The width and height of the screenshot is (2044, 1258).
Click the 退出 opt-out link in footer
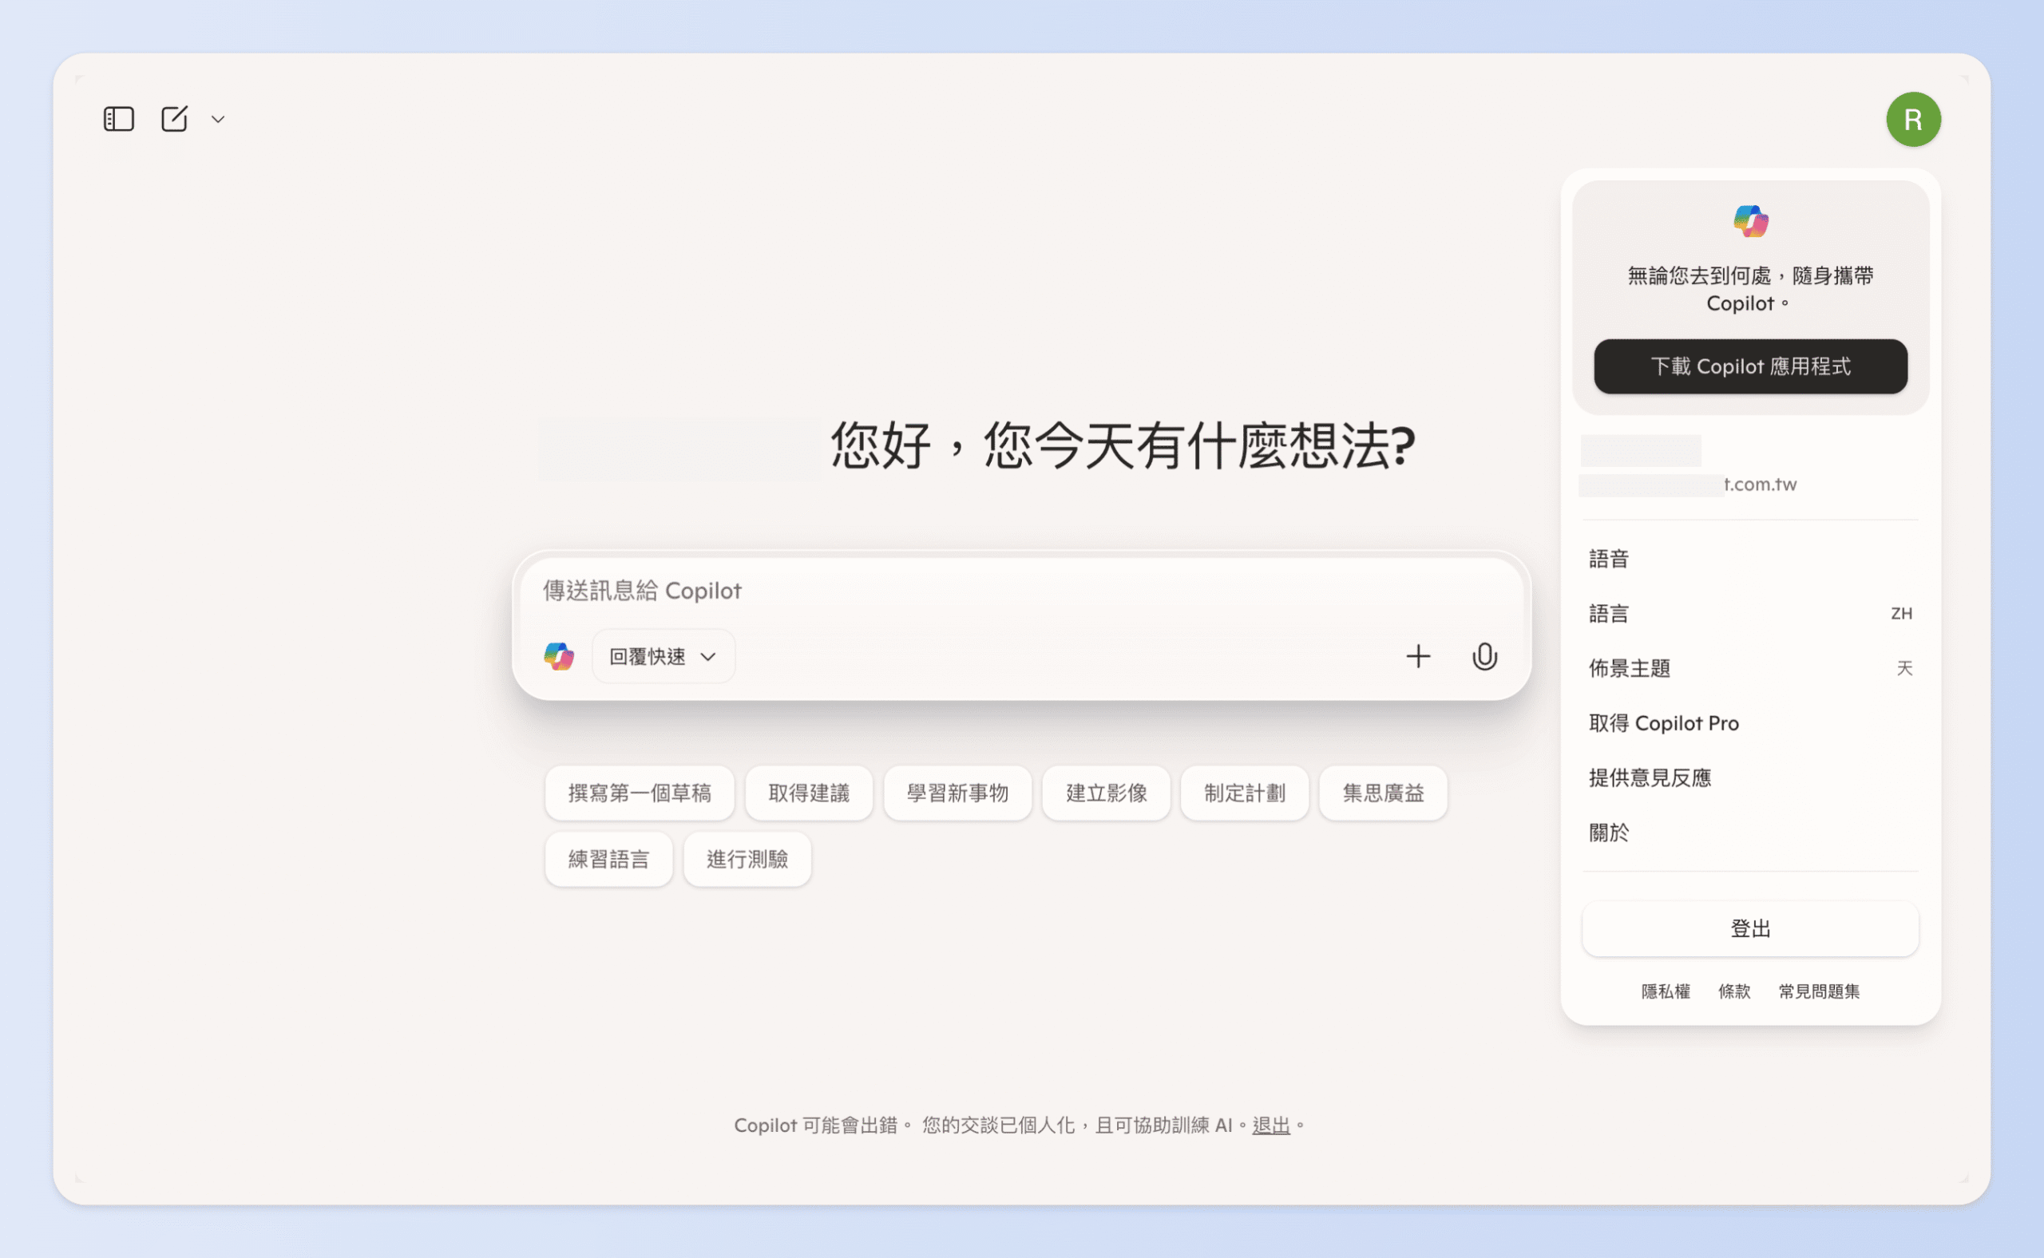click(1271, 1125)
